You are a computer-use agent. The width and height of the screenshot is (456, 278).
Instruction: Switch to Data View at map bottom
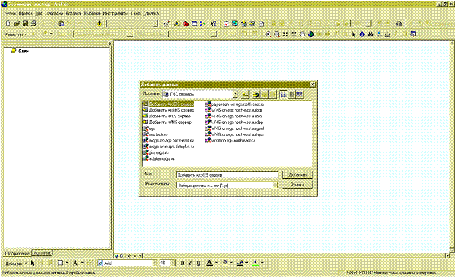[117, 256]
